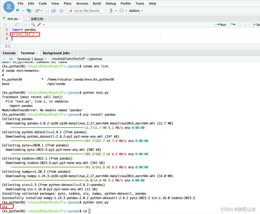Expand the version control dropdown arrow
This screenshot has width=260, height=214.
[x=116, y=11]
